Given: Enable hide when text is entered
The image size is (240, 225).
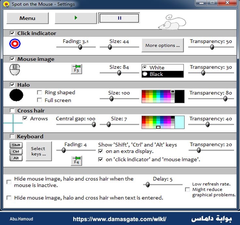Looking at the screenshot, I should point(9,198).
